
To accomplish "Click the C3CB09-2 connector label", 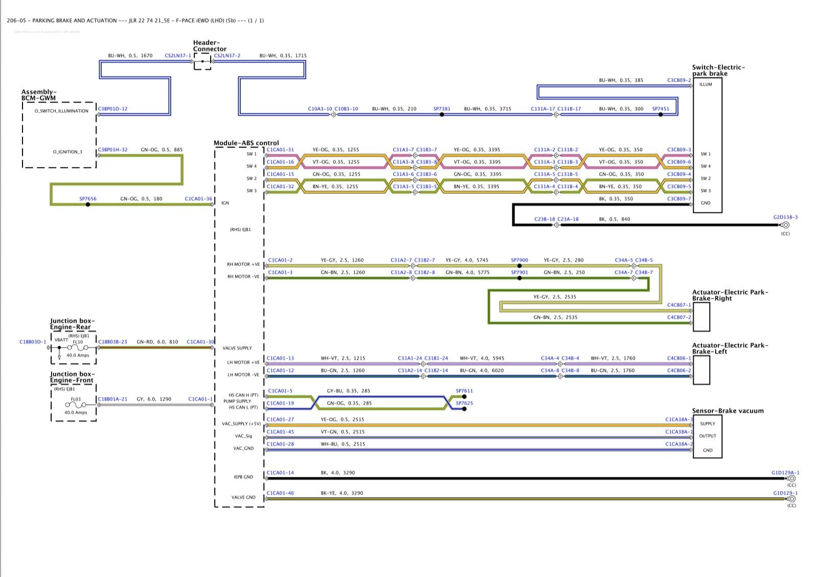I will tap(679, 80).
